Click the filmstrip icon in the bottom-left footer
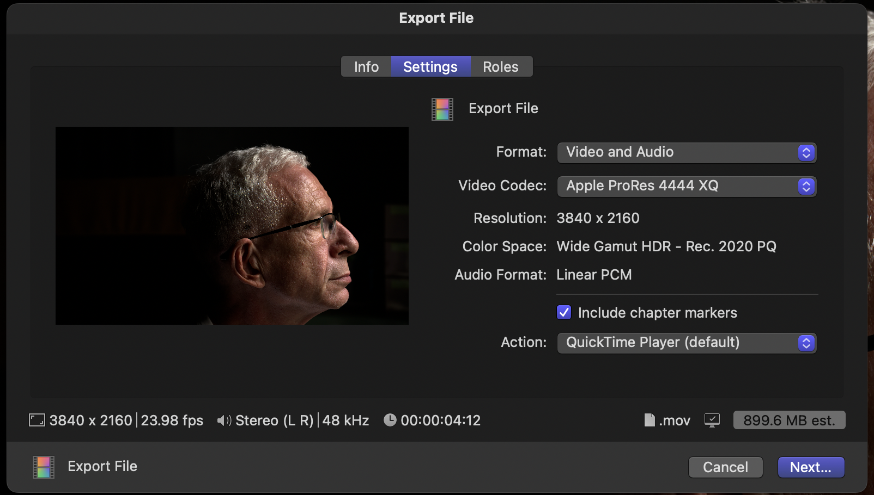 pos(44,467)
